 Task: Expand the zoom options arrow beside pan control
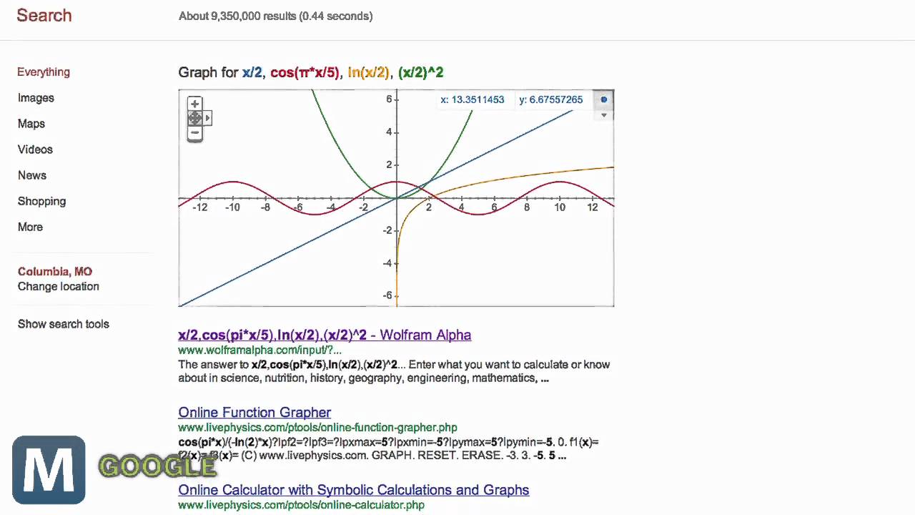(208, 118)
